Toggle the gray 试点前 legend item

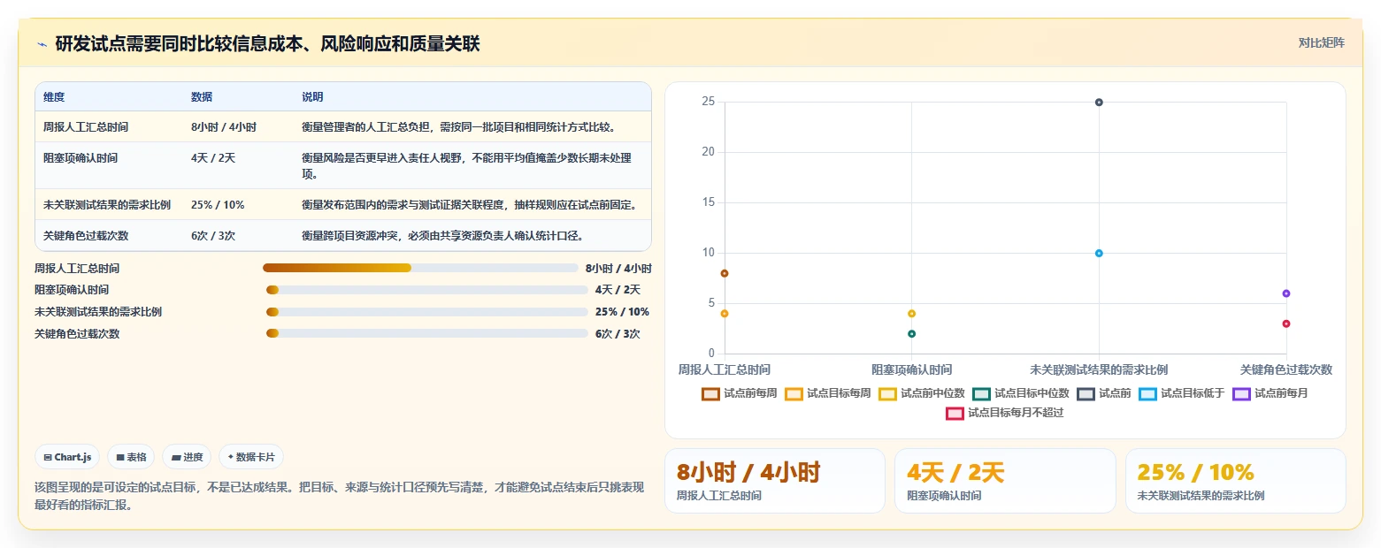click(x=1103, y=393)
